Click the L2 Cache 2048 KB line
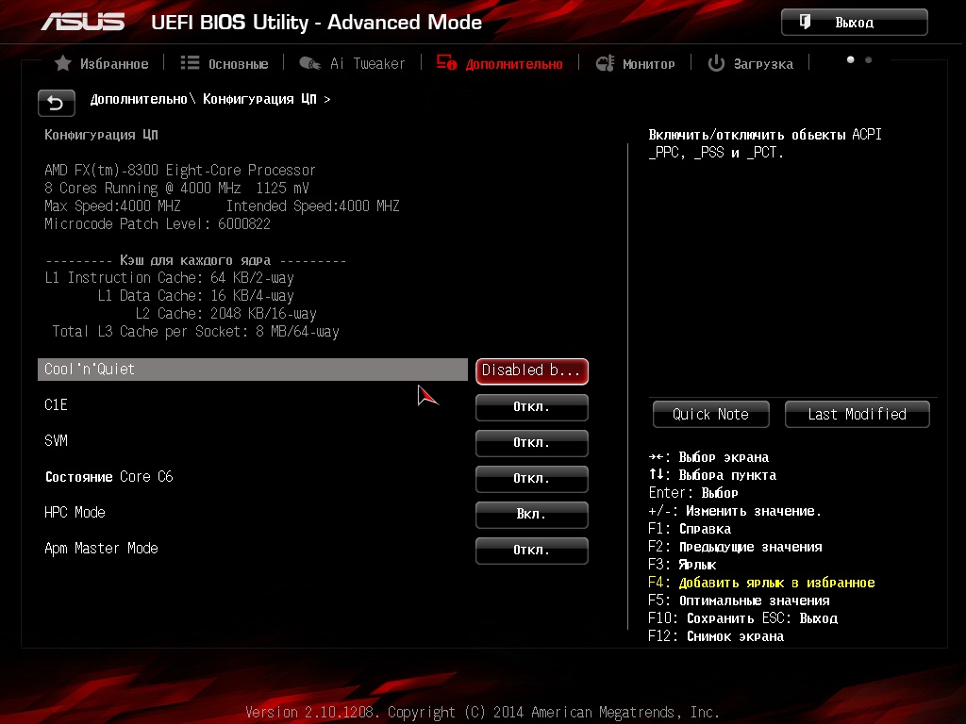966x724 pixels. coord(225,313)
